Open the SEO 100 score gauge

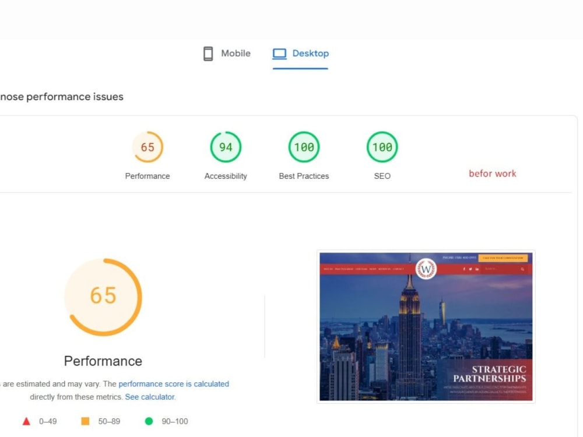pyautogui.click(x=382, y=147)
